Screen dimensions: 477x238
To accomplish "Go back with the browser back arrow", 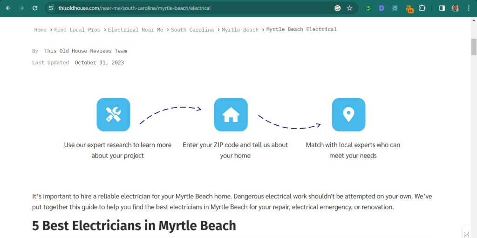I will point(8,8).
